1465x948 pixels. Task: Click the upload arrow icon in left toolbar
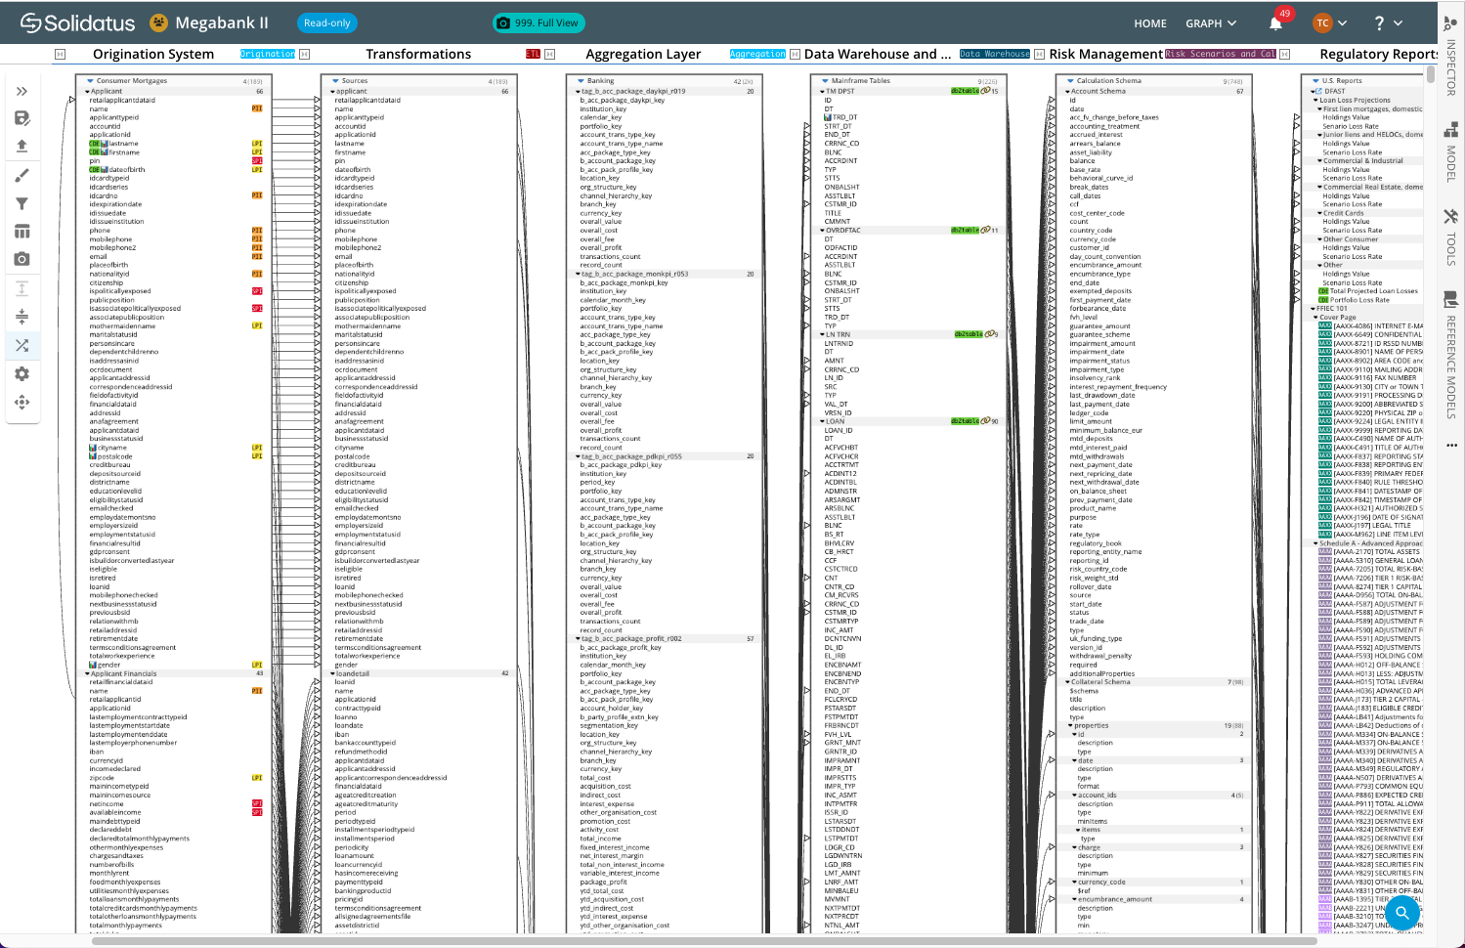tap(22, 146)
